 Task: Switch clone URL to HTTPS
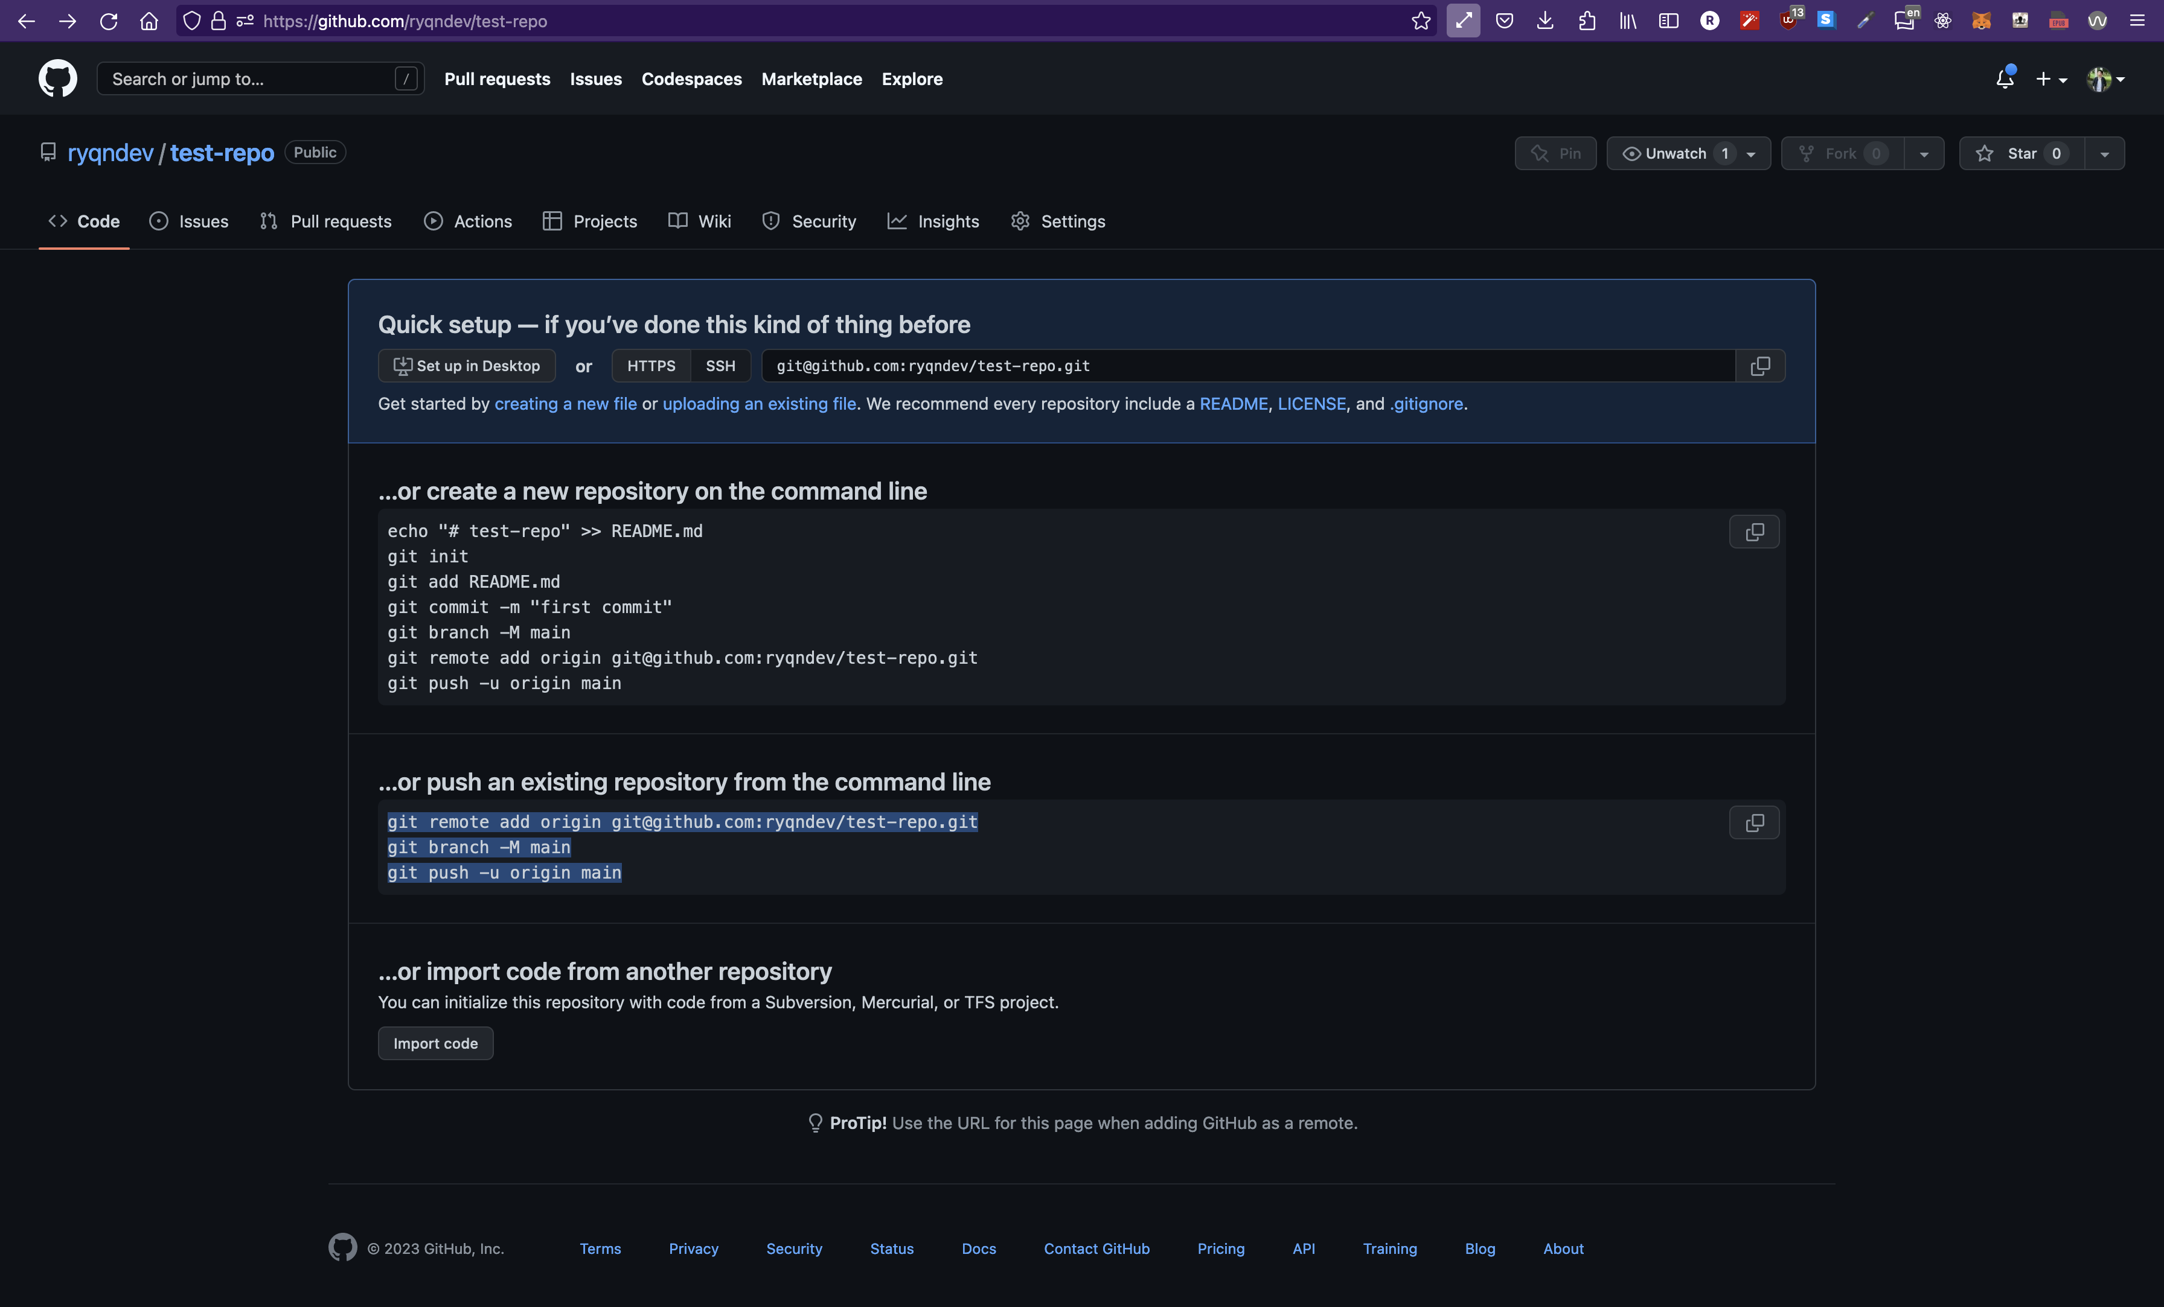point(651,366)
